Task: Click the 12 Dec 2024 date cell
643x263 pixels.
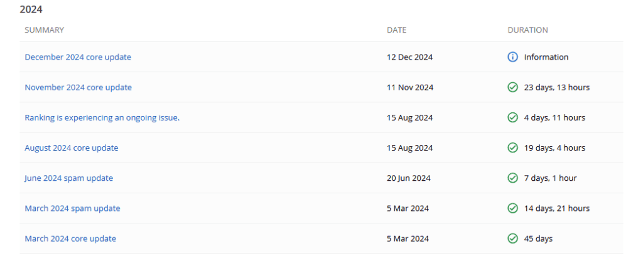Action: coord(409,57)
